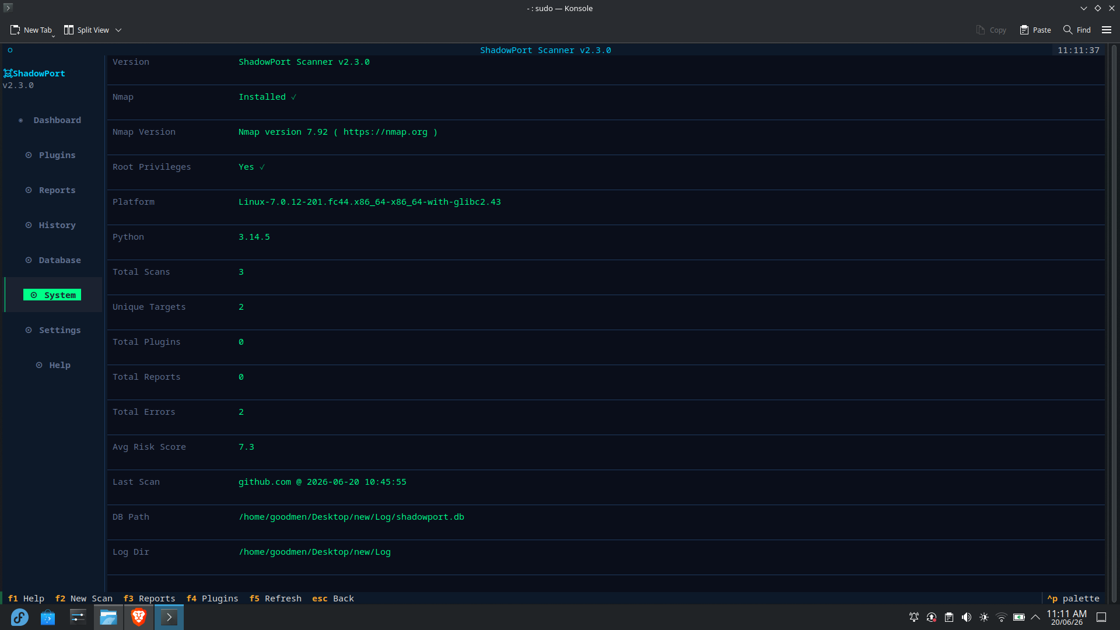Click the Python 3.14.5 value
Screen dimensions: 1120x630
[254, 237]
